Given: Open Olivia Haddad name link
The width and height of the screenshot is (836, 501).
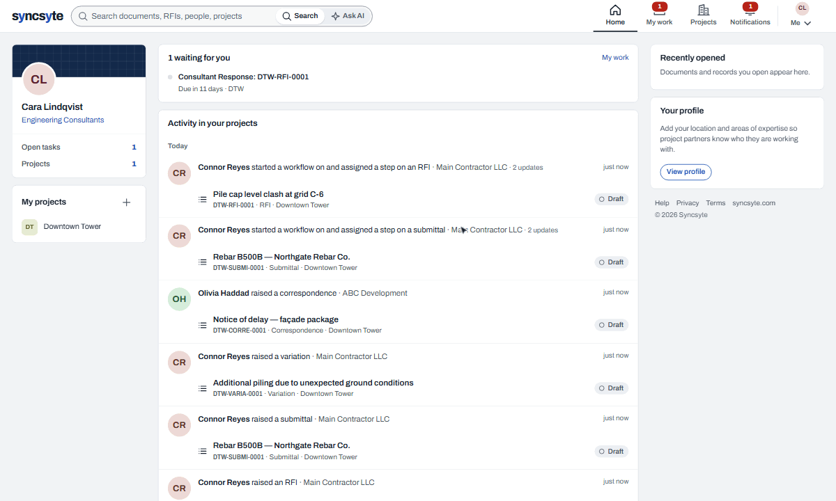Looking at the screenshot, I should [x=224, y=293].
